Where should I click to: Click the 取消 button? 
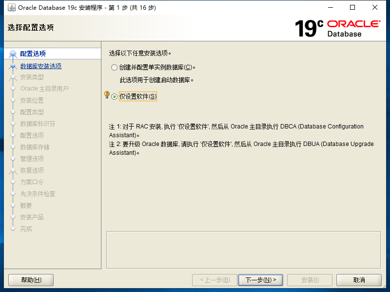coord(359,280)
